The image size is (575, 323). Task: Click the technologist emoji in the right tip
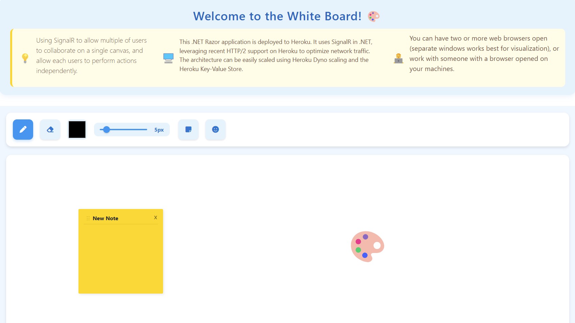pos(398,57)
